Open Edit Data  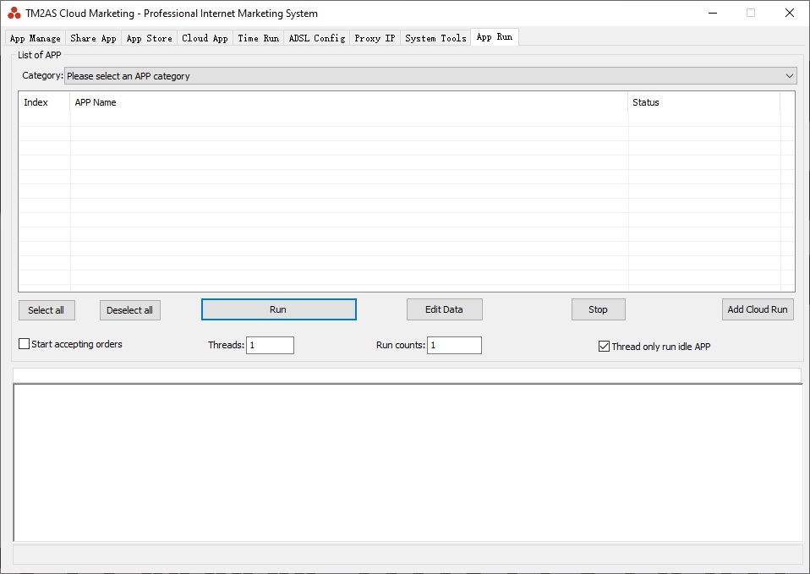pyautogui.click(x=444, y=309)
